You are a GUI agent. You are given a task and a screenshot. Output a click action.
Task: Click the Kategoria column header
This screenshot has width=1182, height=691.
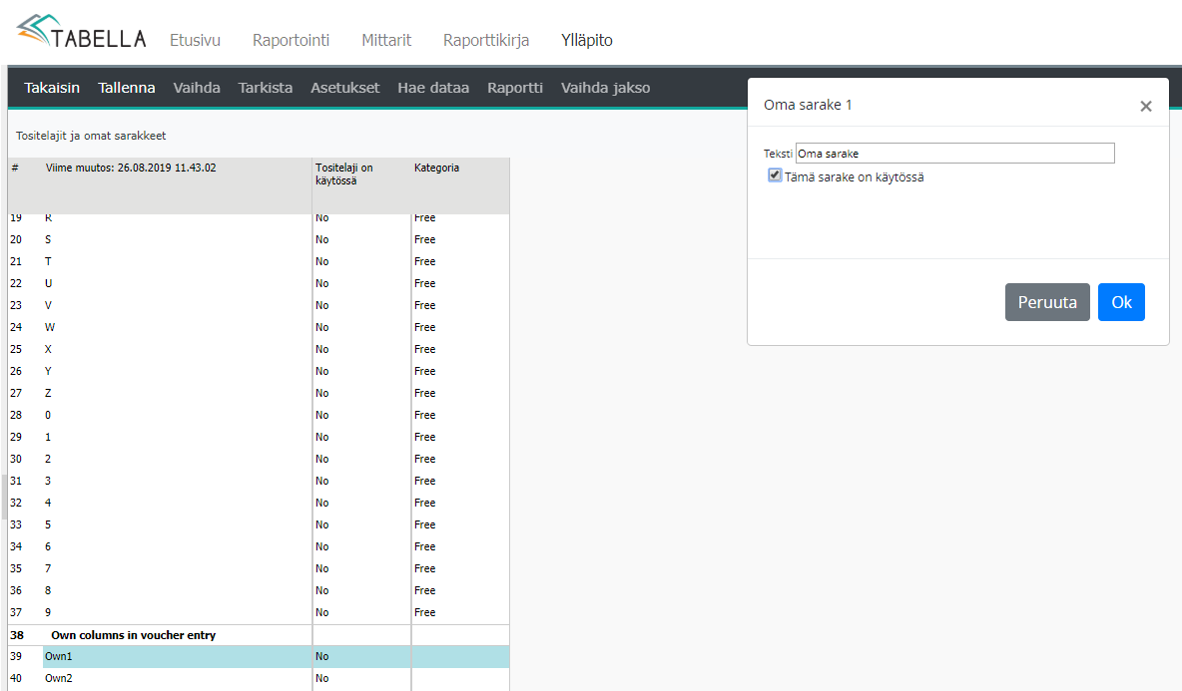tap(437, 169)
